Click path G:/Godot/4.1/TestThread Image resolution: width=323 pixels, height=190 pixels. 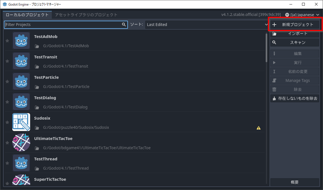click(66, 168)
